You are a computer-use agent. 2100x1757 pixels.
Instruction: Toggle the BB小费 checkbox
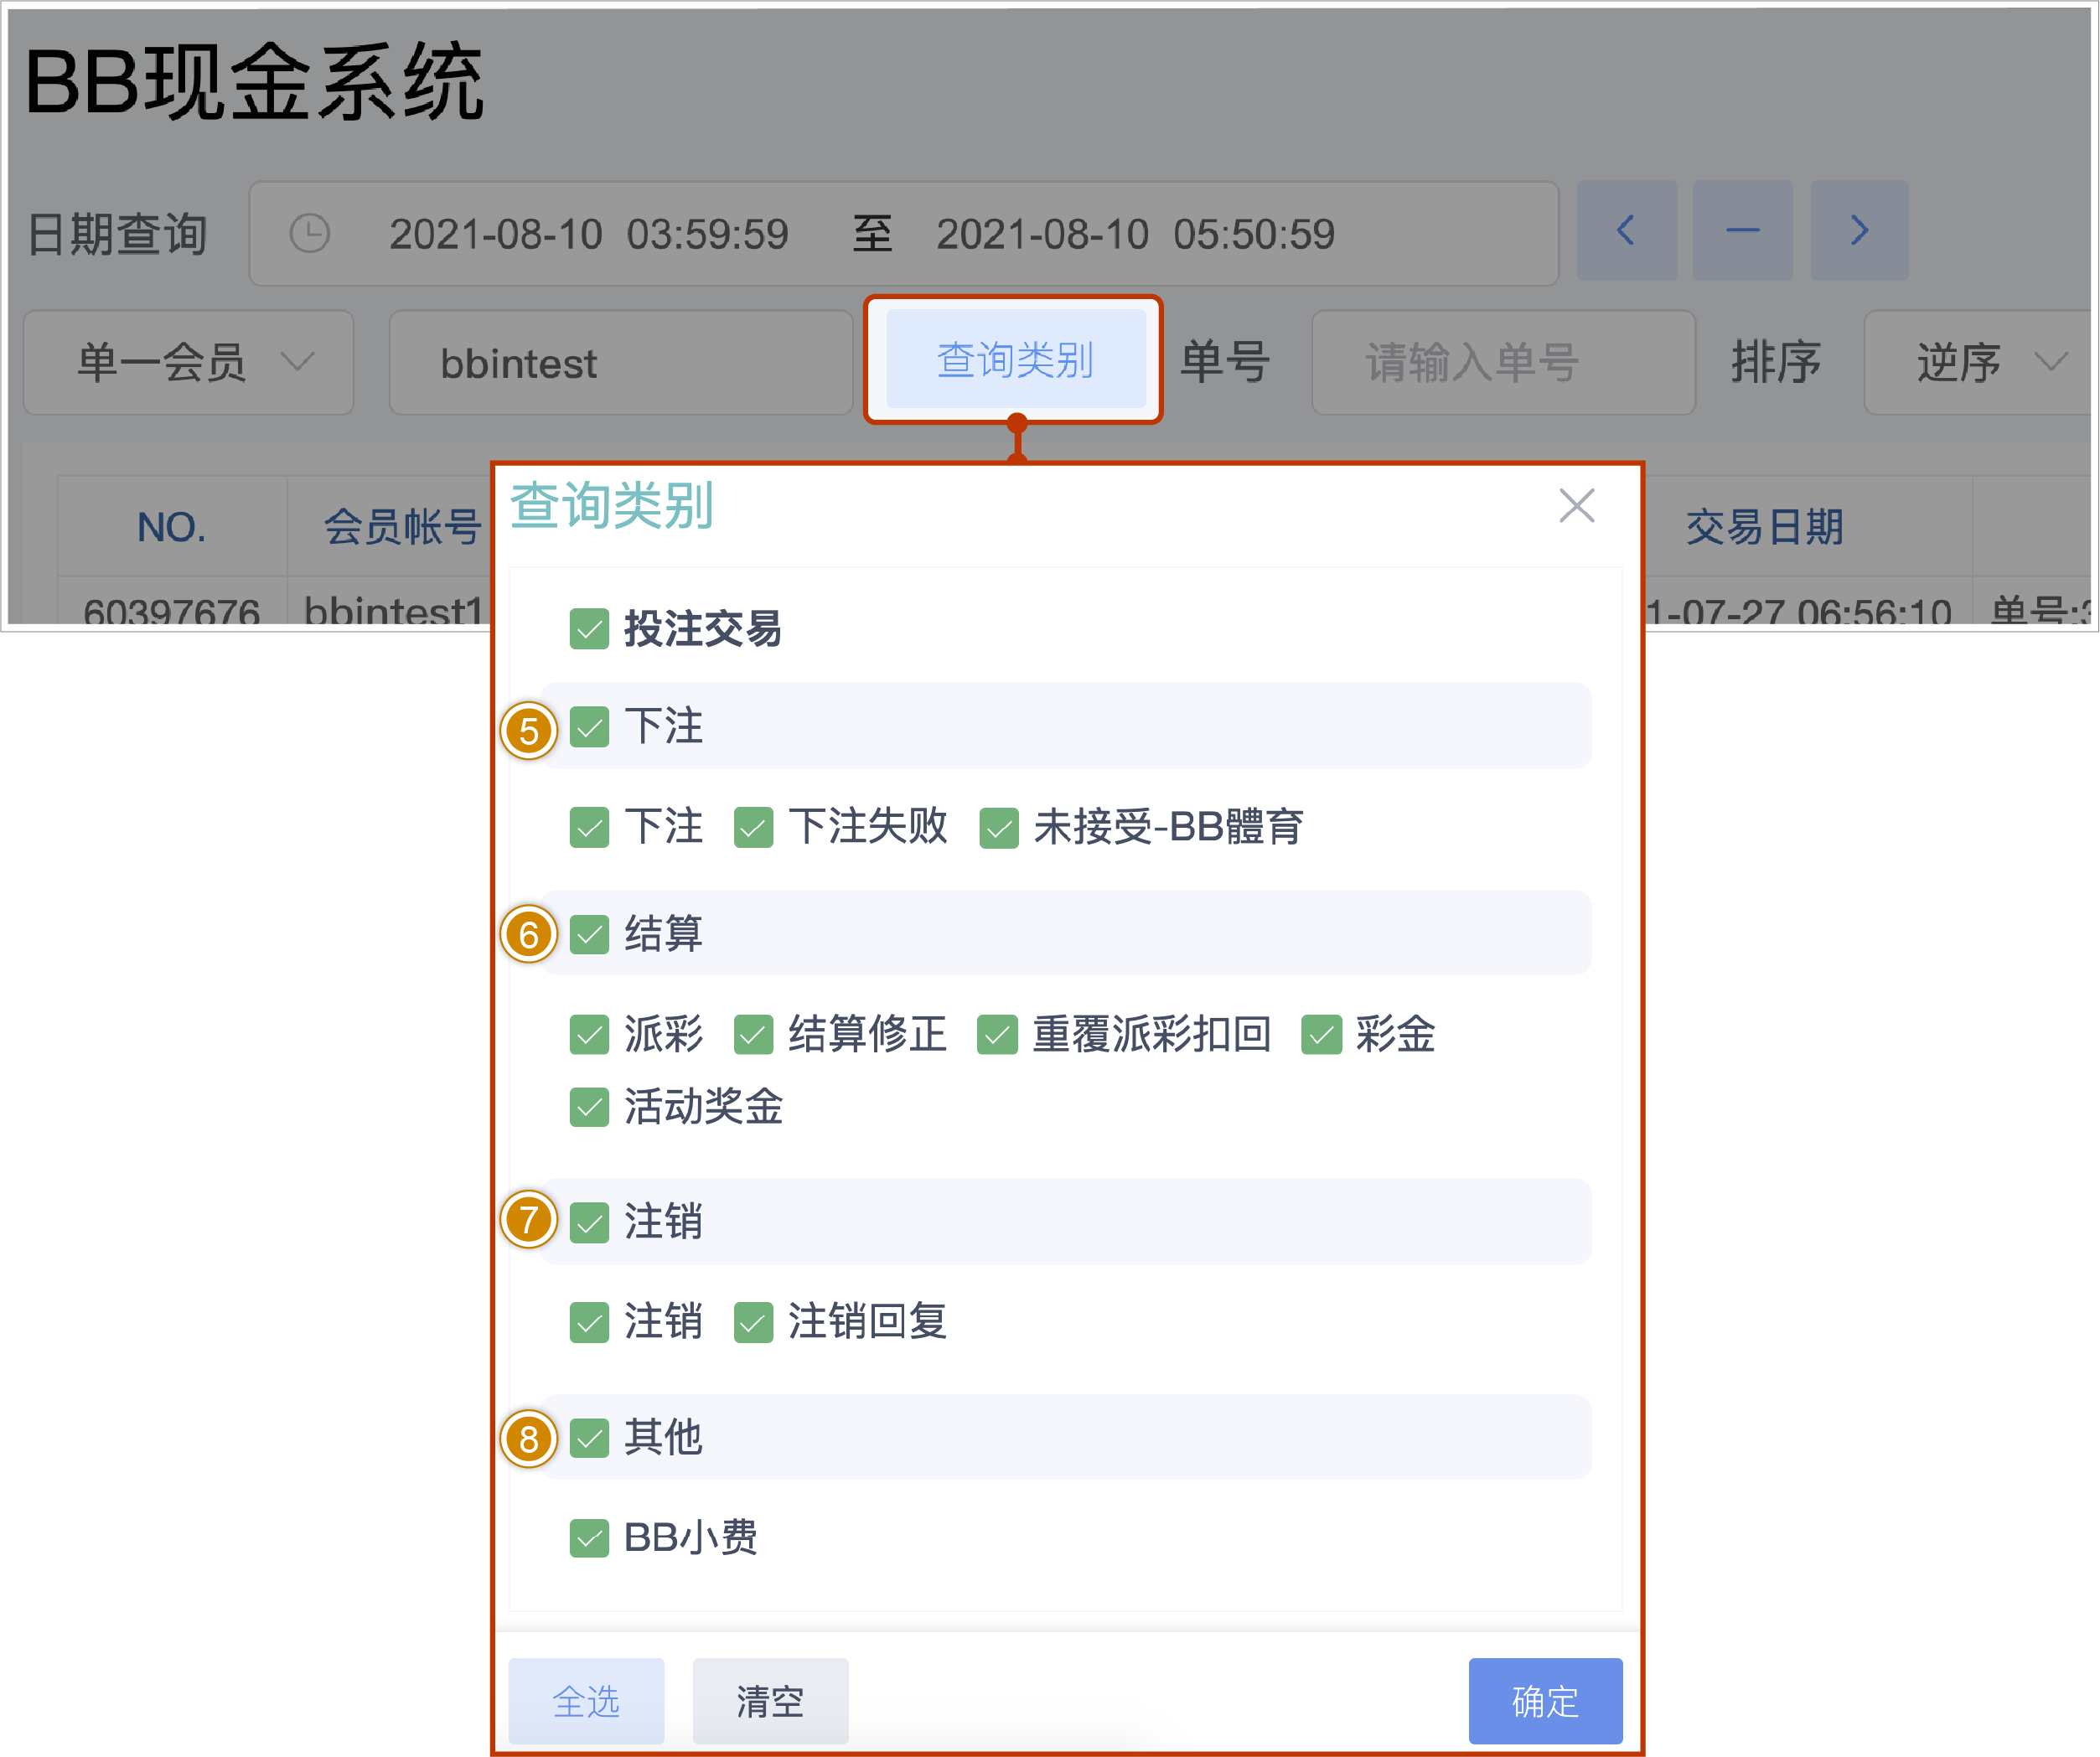(x=589, y=1538)
